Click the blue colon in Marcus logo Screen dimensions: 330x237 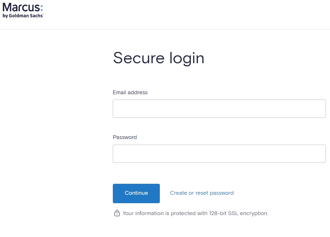(x=41, y=8)
